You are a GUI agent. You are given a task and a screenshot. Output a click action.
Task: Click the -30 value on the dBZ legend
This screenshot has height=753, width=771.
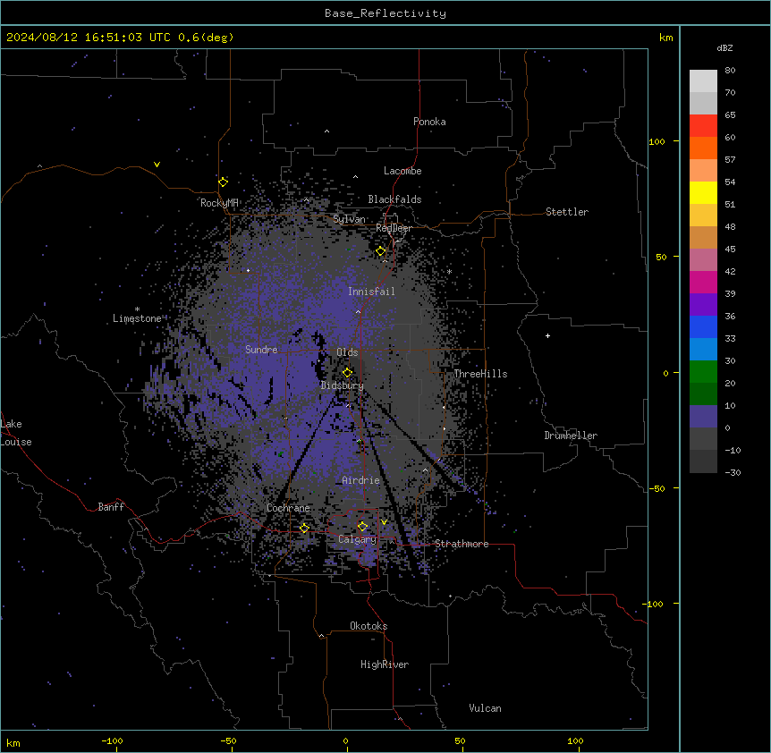coord(733,472)
